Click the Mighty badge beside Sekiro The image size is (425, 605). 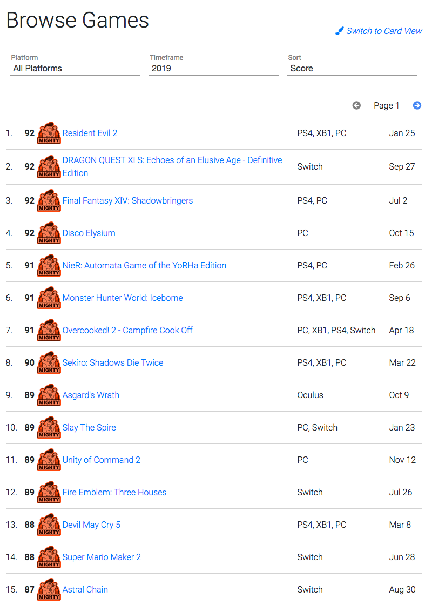[x=49, y=362]
